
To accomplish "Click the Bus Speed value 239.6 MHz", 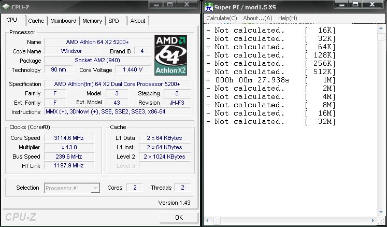I will (69, 157).
